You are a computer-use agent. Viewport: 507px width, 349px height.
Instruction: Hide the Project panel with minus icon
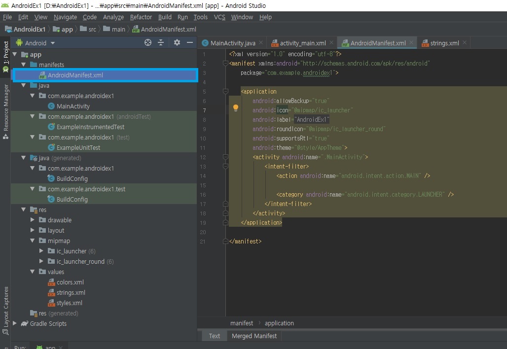(x=190, y=43)
